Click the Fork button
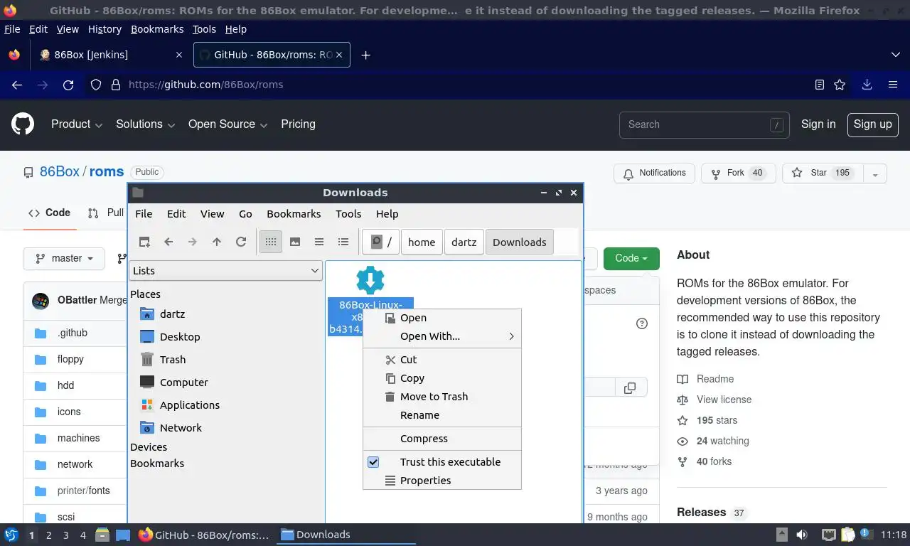Viewport: 910px width, 546px height. 739,173
